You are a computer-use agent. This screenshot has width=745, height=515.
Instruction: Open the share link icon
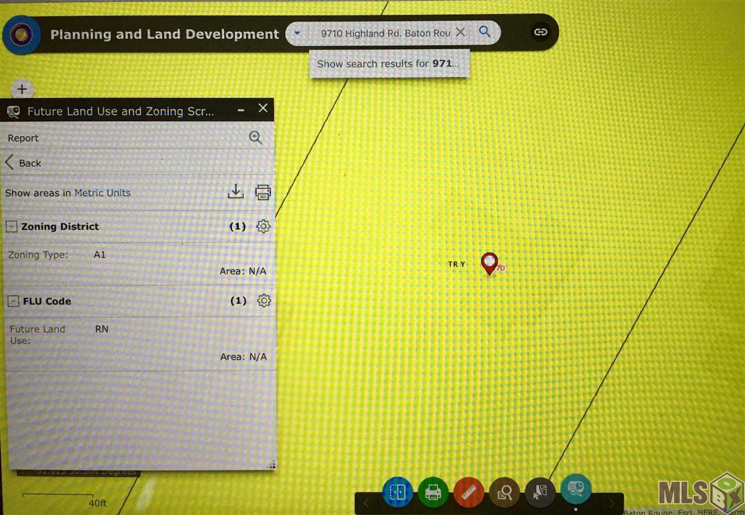(x=541, y=32)
